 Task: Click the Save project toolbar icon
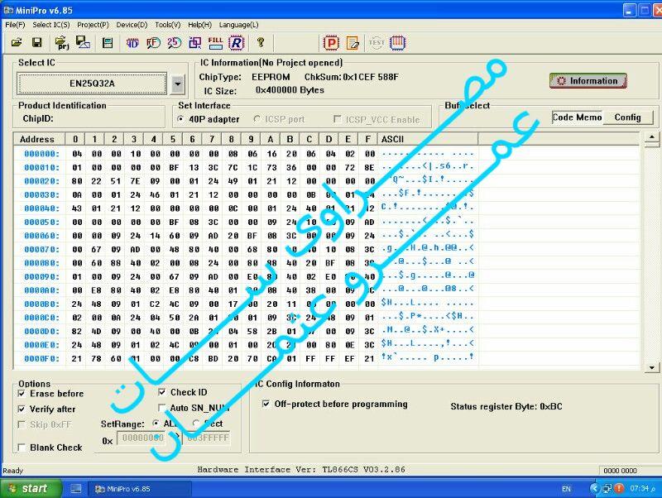pyautogui.click(x=83, y=42)
